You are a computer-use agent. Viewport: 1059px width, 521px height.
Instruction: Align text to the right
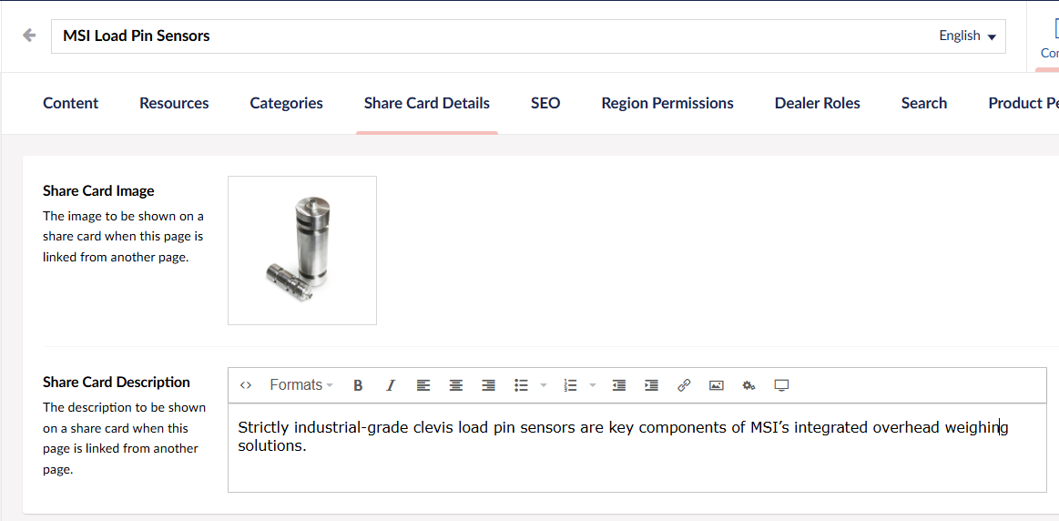(489, 385)
